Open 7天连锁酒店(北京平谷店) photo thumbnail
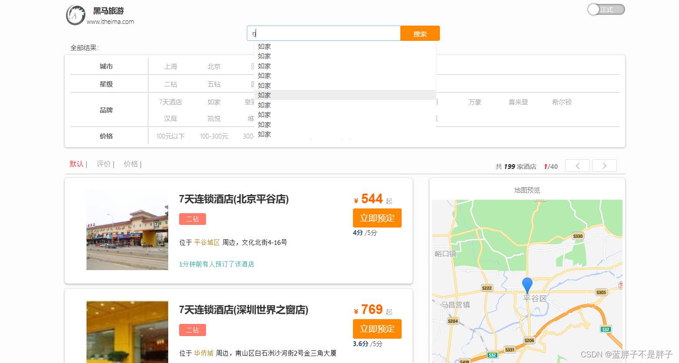 click(x=127, y=230)
